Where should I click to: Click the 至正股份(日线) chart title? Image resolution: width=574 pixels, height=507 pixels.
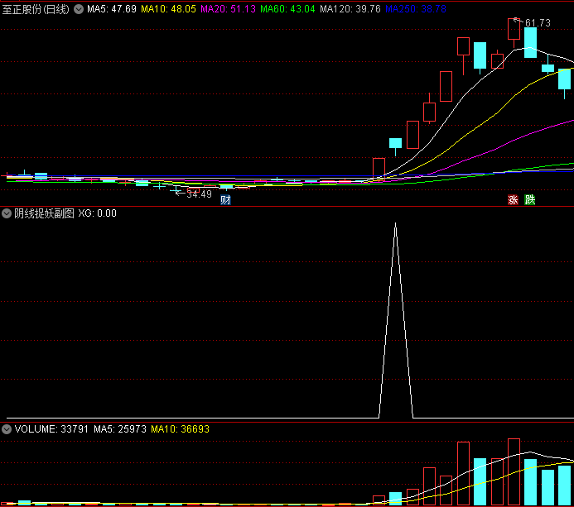[x=36, y=9]
